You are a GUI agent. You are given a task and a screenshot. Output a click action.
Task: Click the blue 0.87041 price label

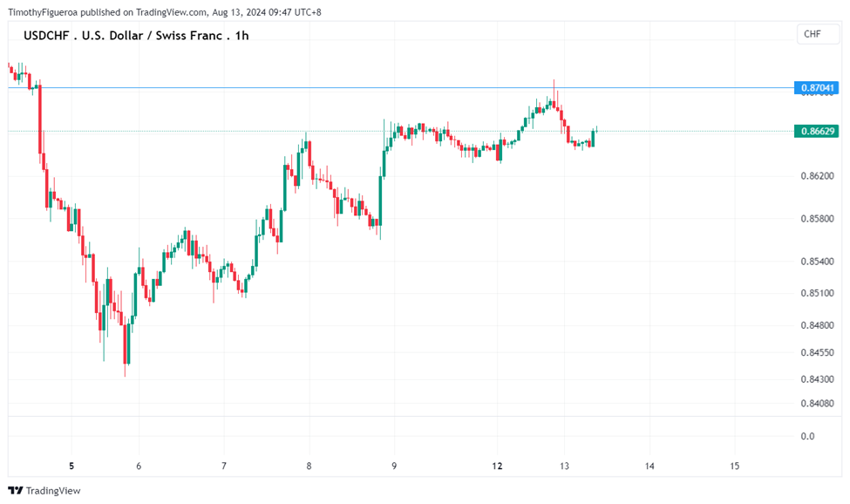point(817,88)
